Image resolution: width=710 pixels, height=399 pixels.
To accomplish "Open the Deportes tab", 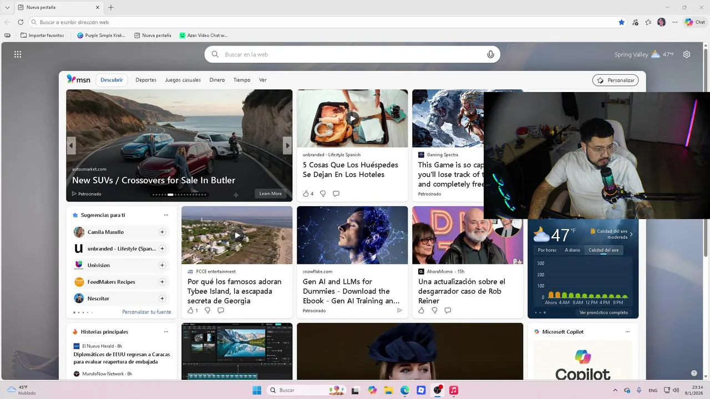I will click(146, 80).
